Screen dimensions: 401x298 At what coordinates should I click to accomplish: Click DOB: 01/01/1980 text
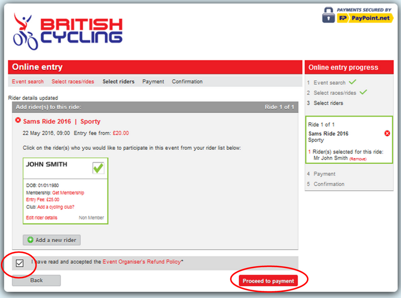pos(42,185)
